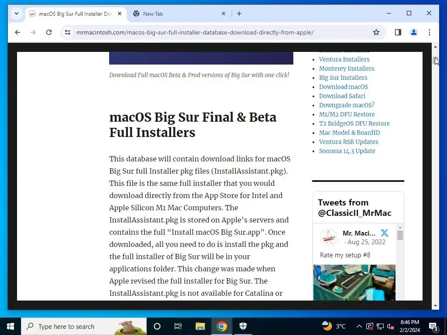The width and height of the screenshot is (447, 335).
Task: Open the clock showing 8:46 PM
Action: pos(409,326)
